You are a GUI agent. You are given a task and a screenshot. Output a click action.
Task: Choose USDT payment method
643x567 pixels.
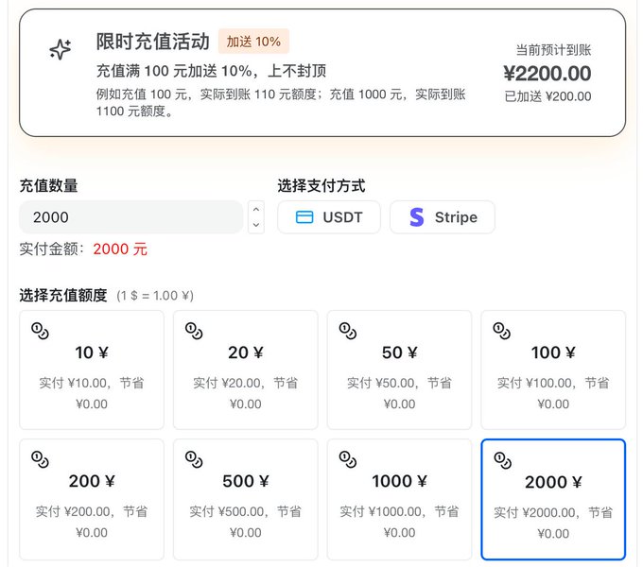coord(329,217)
